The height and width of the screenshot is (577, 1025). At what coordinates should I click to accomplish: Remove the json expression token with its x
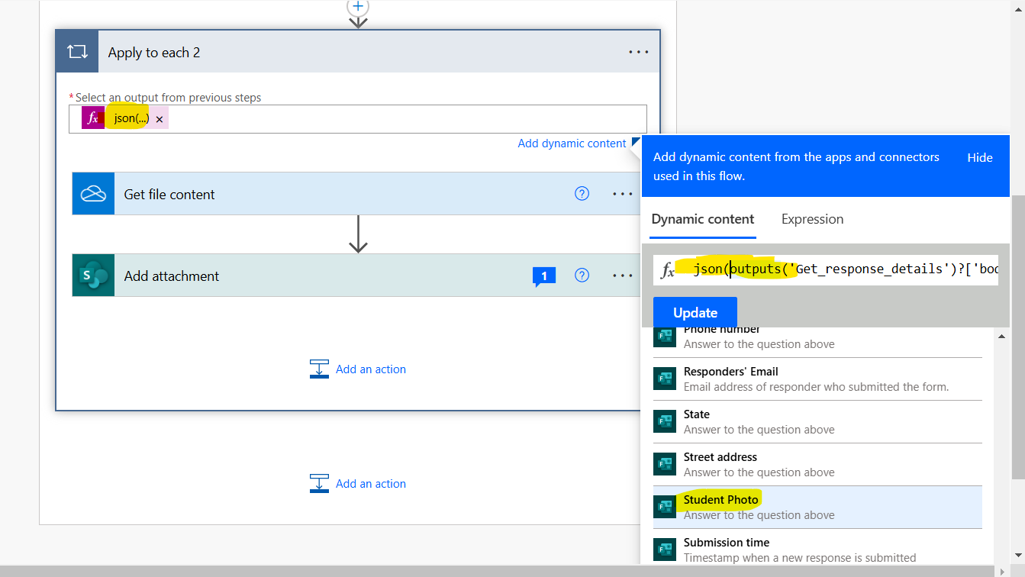coord(159,118)
